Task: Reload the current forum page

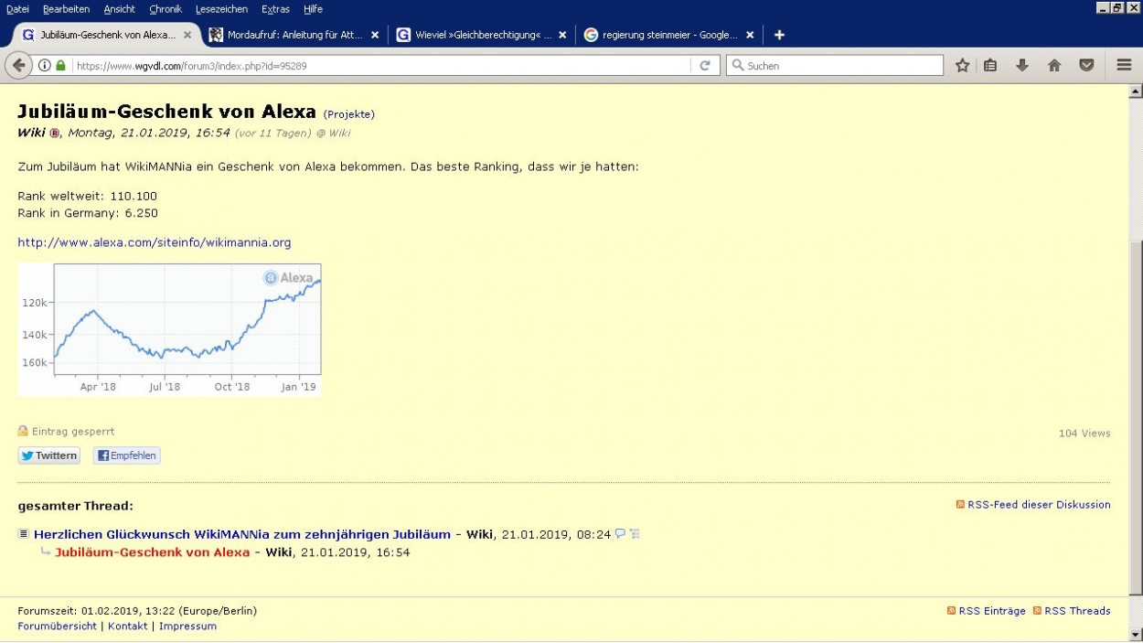Action: (704, 66)
